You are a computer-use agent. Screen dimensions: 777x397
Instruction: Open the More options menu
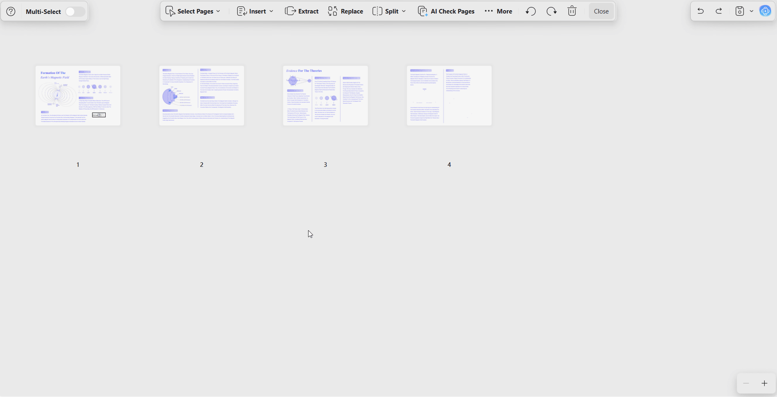[x=498, y=11]
